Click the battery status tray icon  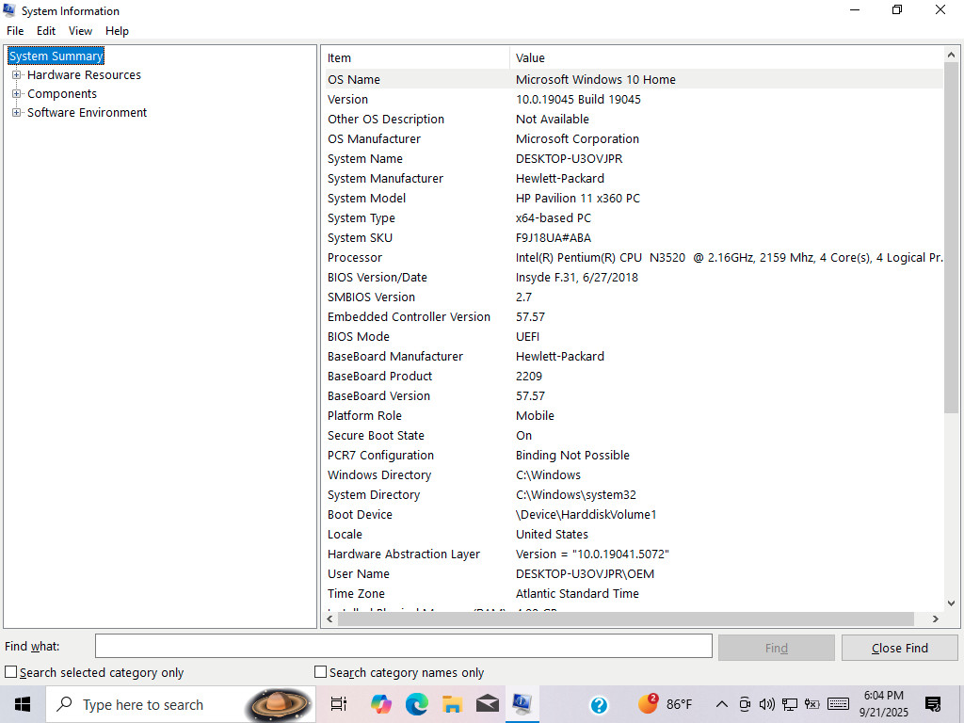pyautogui.click(x=812, y=704)
